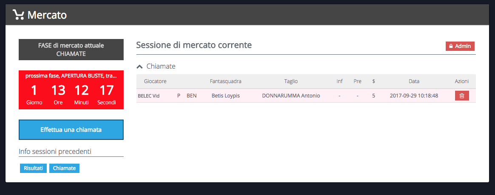Click the lock icon on Admin button

(x=451, y=46)
